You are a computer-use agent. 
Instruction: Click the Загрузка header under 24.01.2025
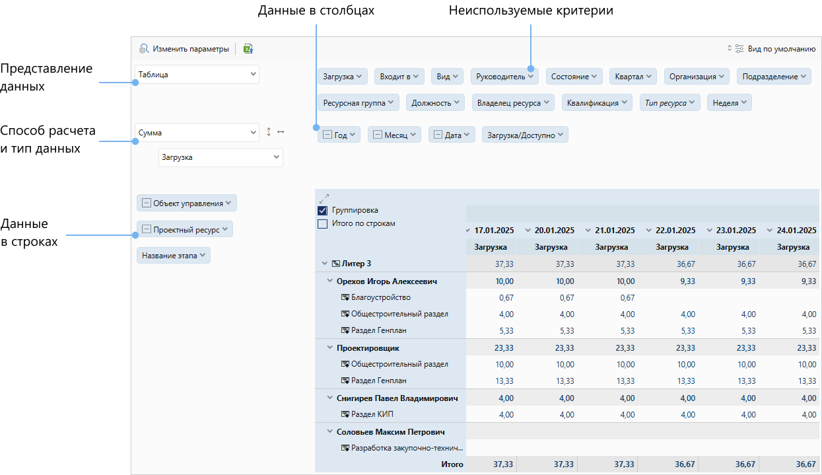point(794,247)
